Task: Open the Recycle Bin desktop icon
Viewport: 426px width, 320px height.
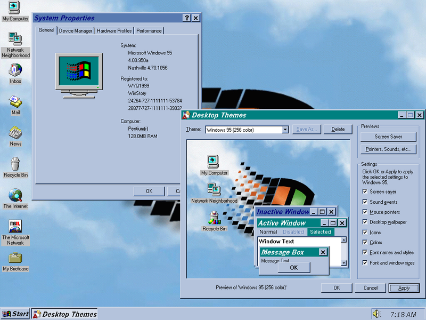Action: 15,164
